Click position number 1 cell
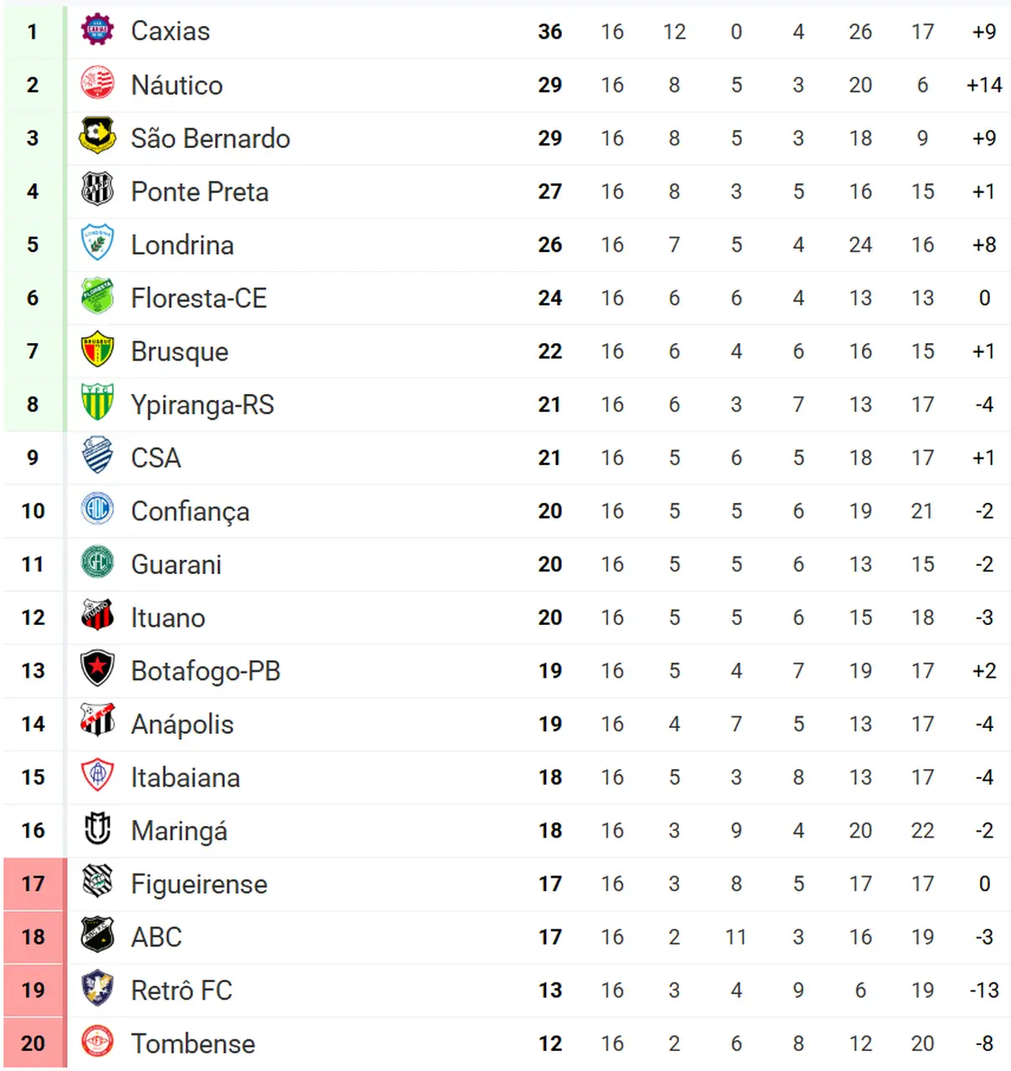The image size is (1011, 1071). coord(33,32)
